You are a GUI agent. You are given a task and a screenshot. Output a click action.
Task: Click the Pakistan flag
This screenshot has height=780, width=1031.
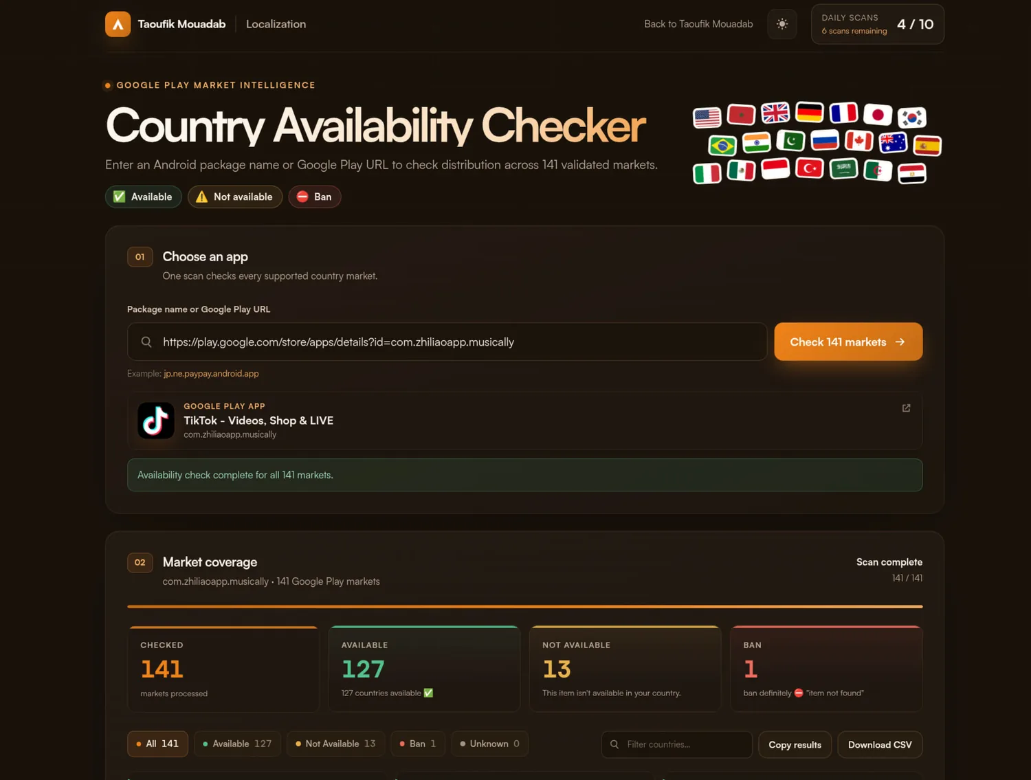click(790, 141)
